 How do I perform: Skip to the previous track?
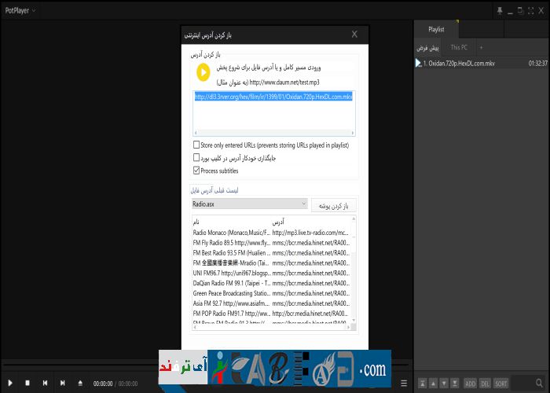[x=44, y=383]
